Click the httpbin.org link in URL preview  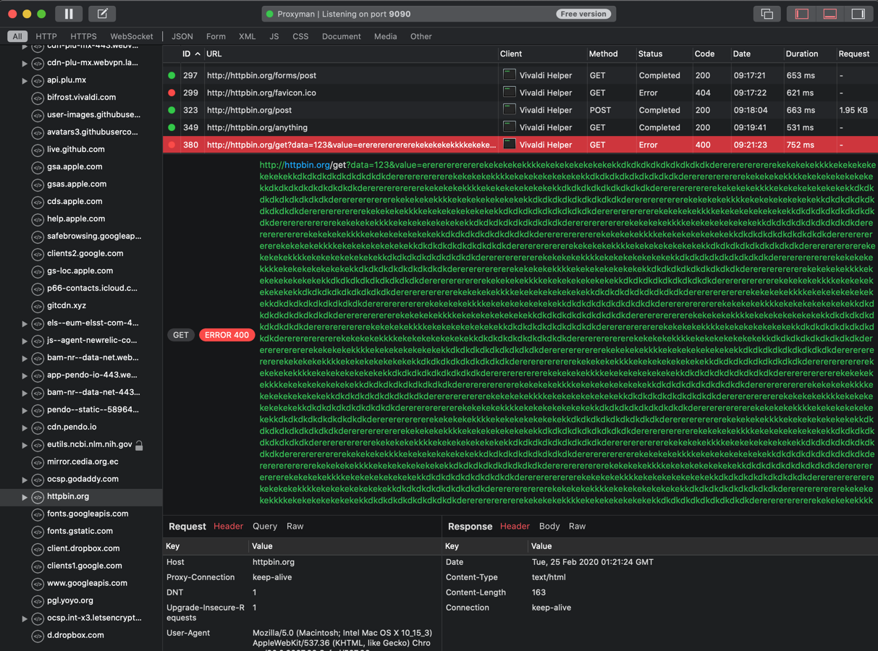[x=307, y=165]
